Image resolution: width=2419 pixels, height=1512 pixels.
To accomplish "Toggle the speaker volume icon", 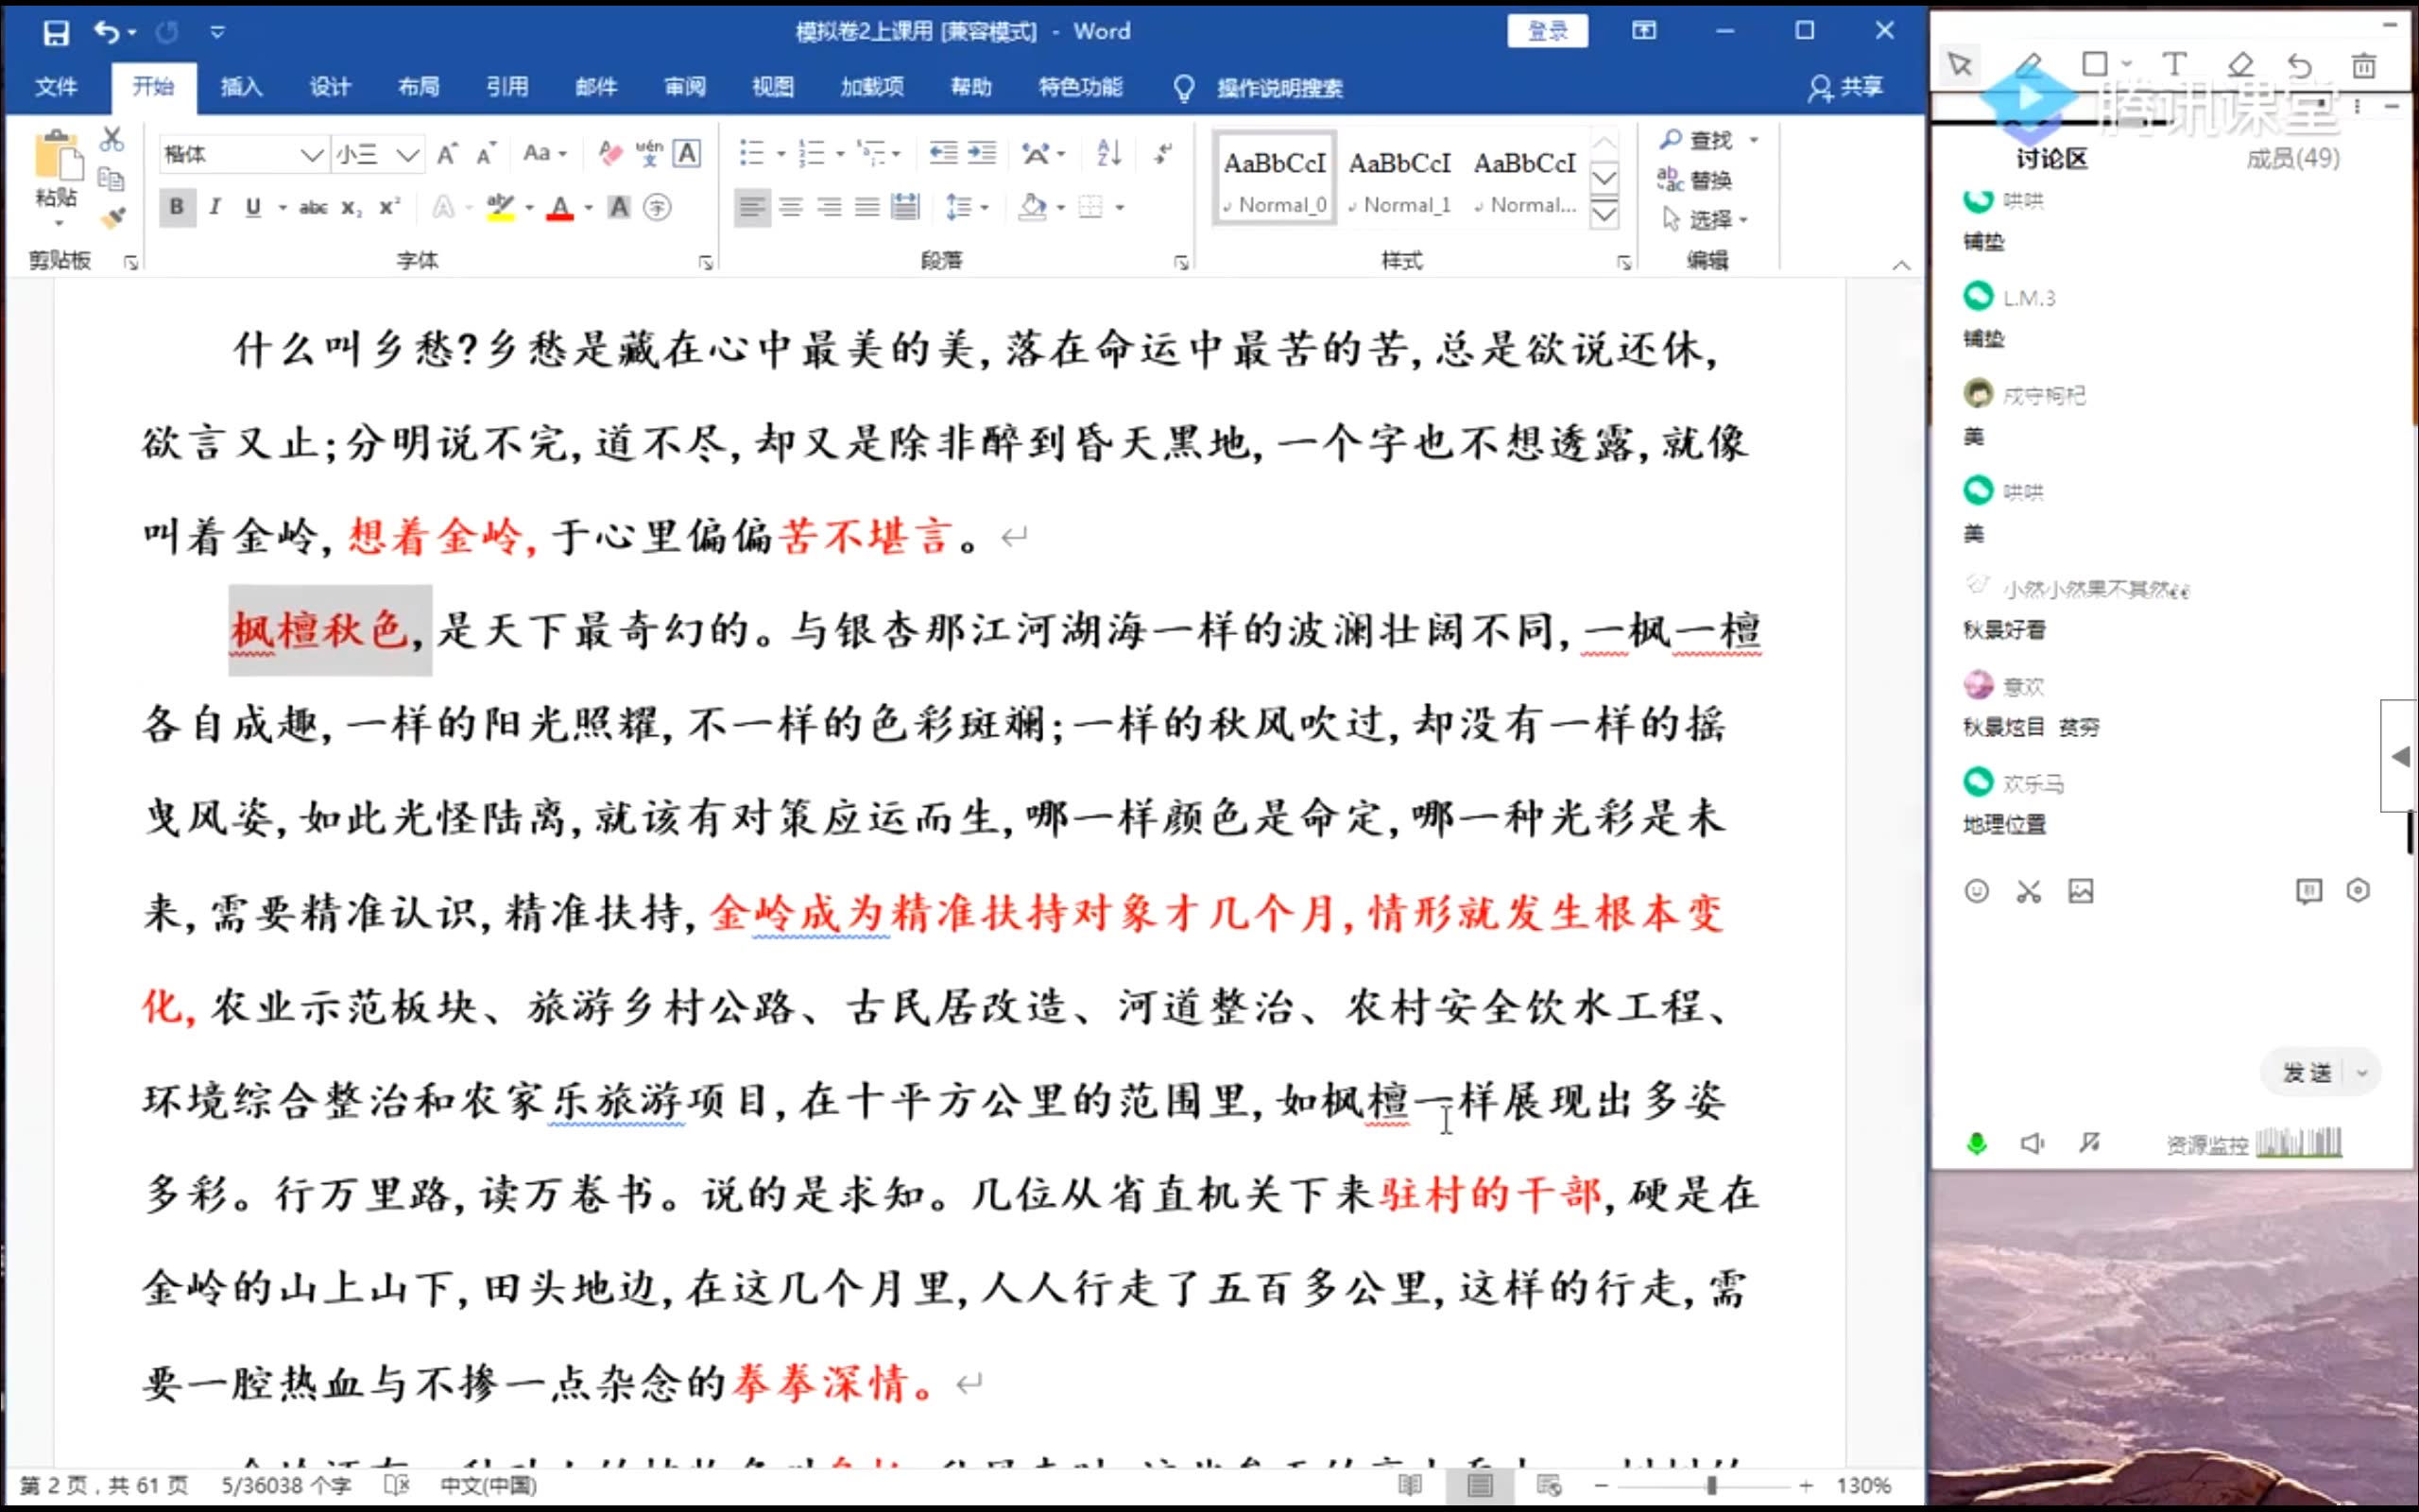I will [2033, 1142].
